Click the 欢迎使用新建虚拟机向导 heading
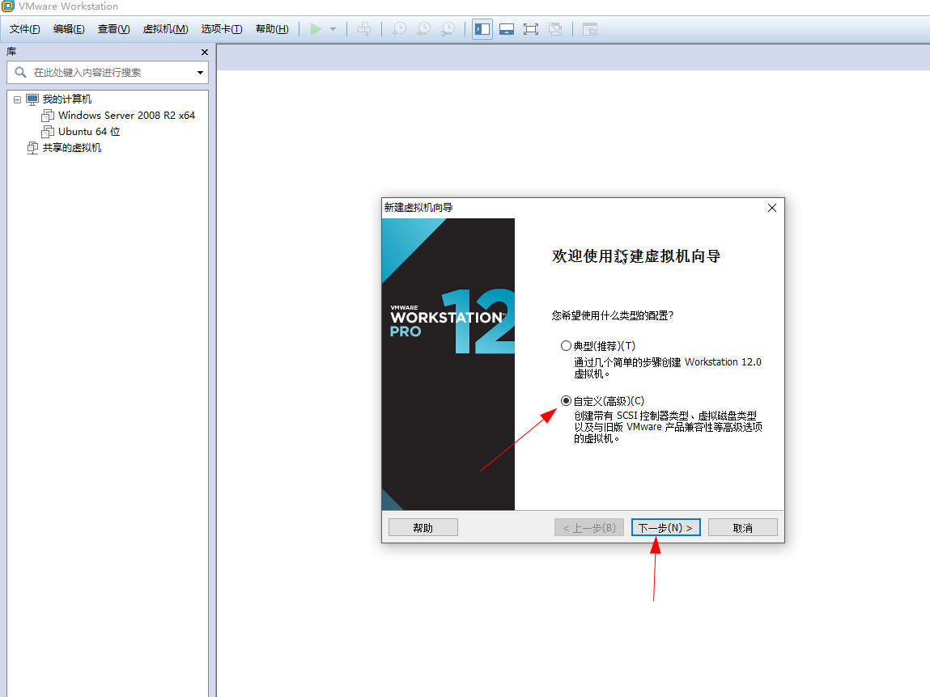The image size is (930, 697). point(636,256)
